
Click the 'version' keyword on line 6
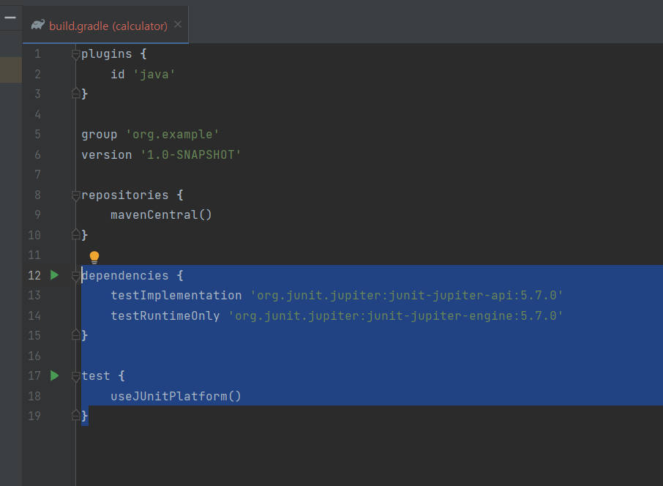(107, 155)
